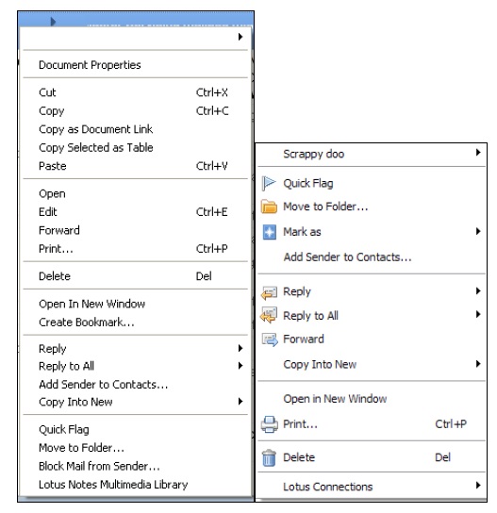The width and height of the screenshot is (497, 513).
Task: Open the left menu's Reply to All submenu arrow
Action: pyautogui.click(x=240, y=366)
